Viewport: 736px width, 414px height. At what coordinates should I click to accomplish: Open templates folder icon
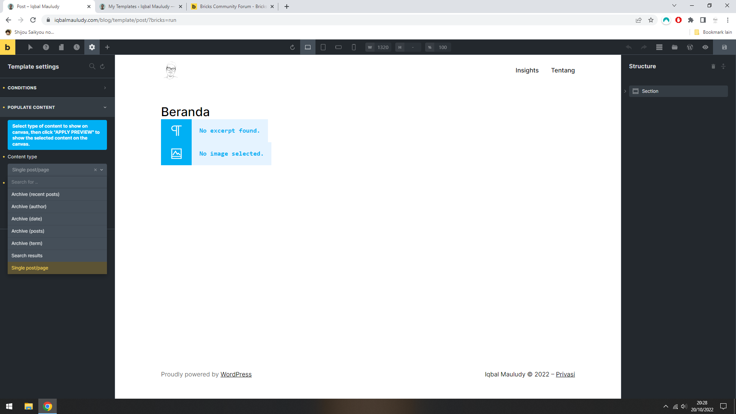coord(675,47)
